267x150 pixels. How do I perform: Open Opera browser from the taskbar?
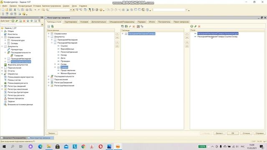tap(101, 146)
